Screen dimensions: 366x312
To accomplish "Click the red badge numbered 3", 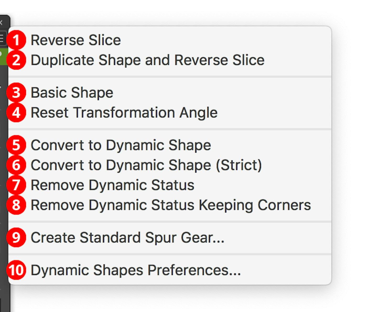I will pos(17,92).
